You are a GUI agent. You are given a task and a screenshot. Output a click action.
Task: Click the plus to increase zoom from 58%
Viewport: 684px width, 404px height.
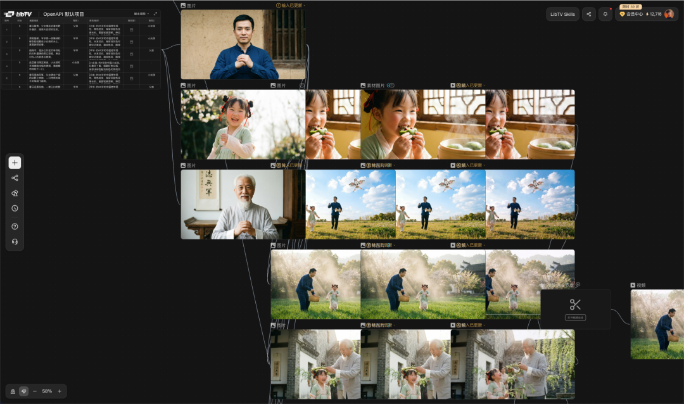coord(59,391)
